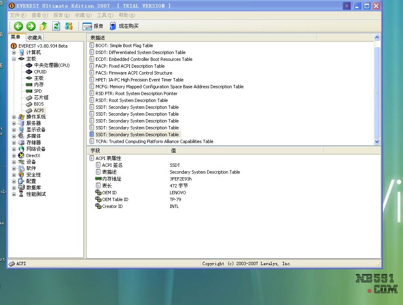Click the green forward arrow icon
The image size is (403, 305).
(x=31, y=26)
